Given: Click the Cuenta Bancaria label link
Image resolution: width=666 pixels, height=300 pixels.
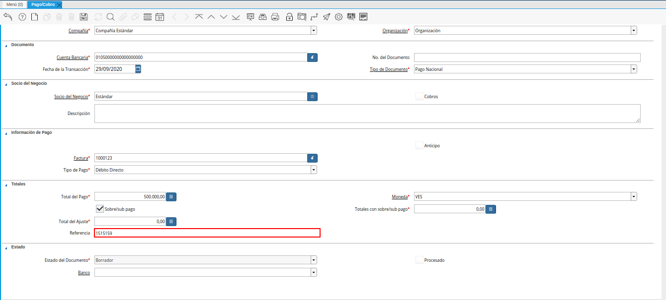Looking at the screenshot, I should pos(72,58).
